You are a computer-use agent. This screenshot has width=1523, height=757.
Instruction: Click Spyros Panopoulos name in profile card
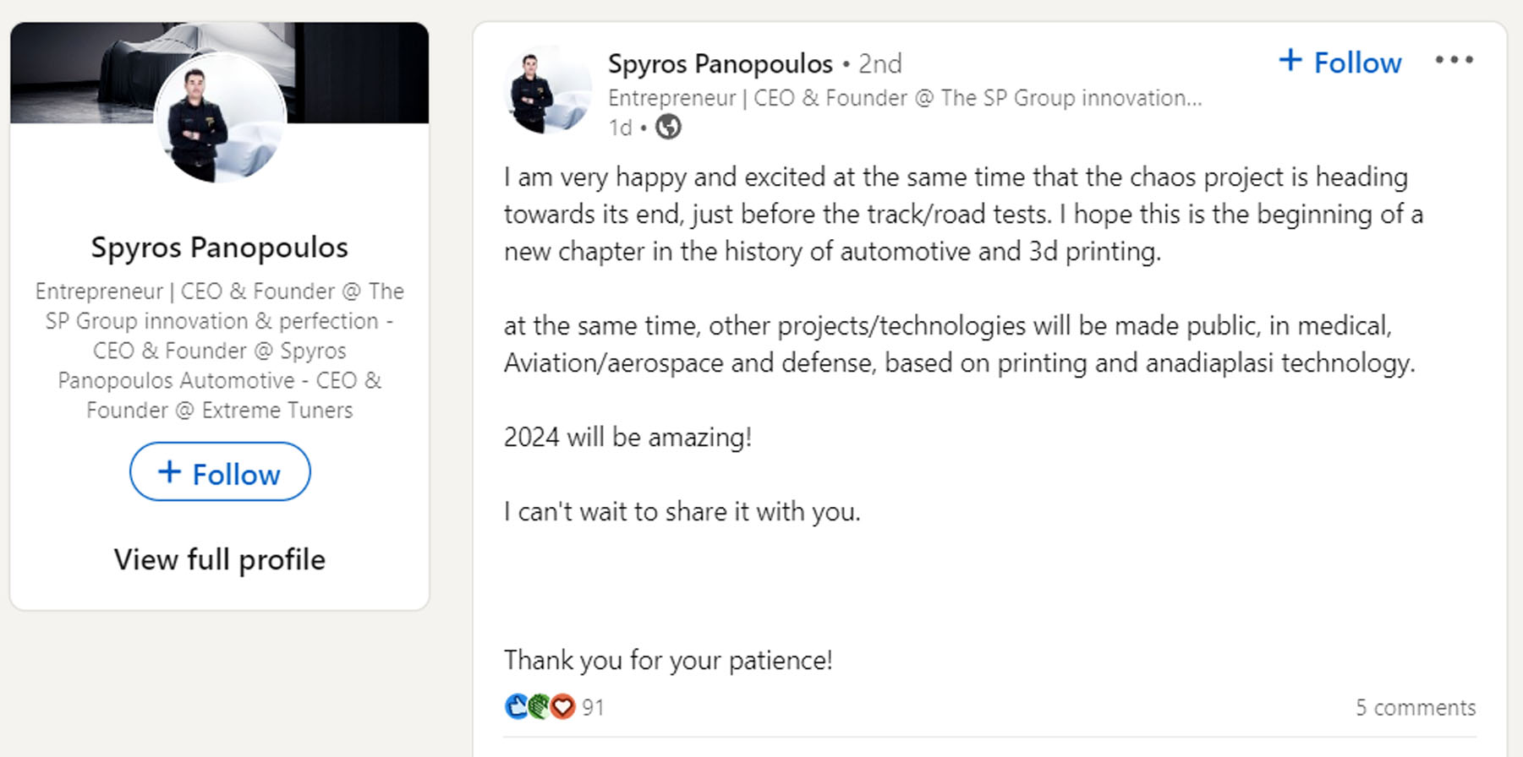[220, 247]
